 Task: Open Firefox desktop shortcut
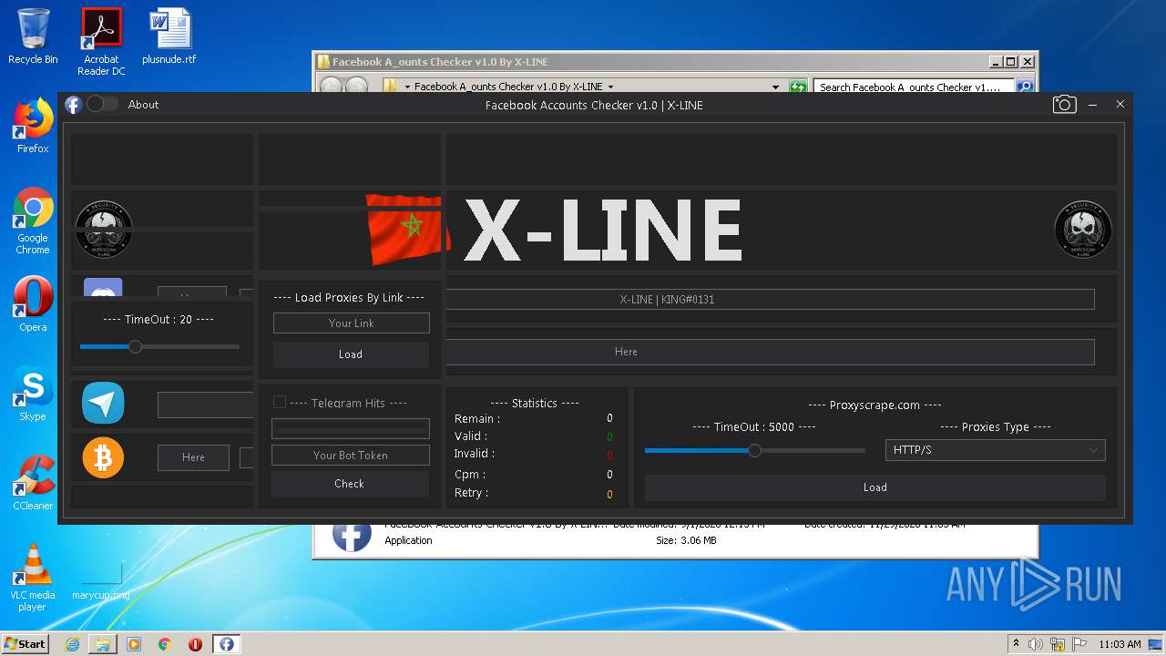33,127
